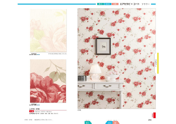Click the framed rabbit picture in the photo

point(103,46)
